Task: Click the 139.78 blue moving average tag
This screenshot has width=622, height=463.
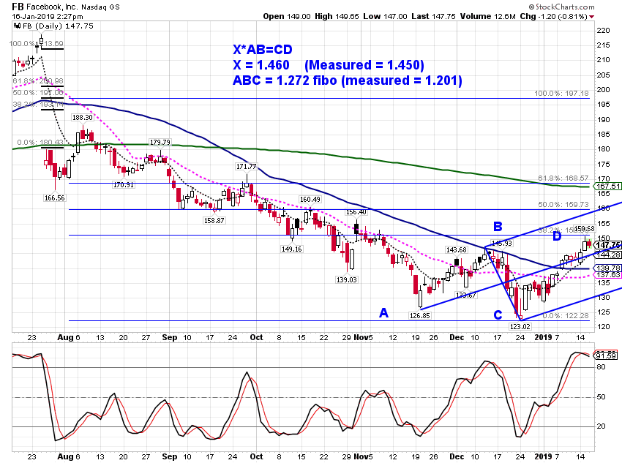Action: click(607, 268)
